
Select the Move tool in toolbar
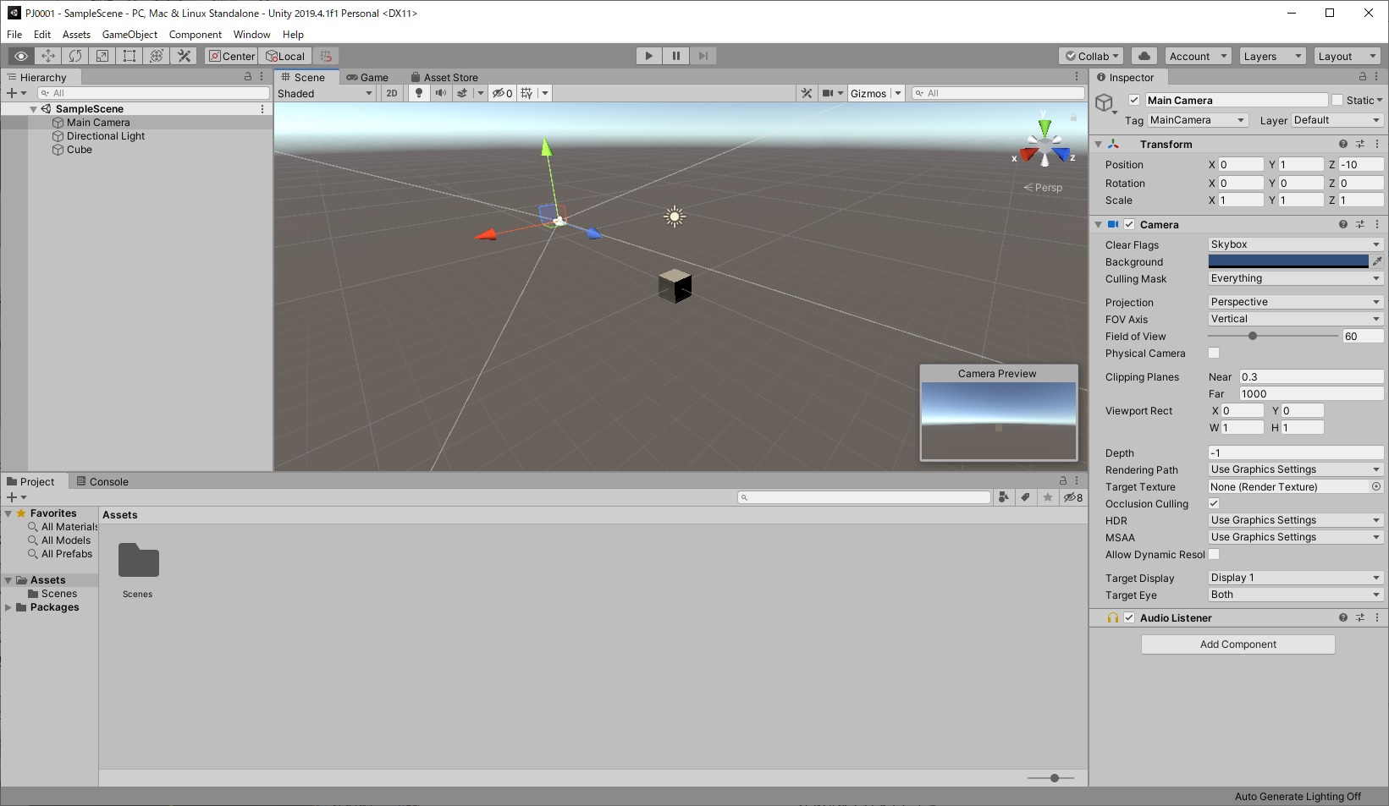tap(48, 56)
